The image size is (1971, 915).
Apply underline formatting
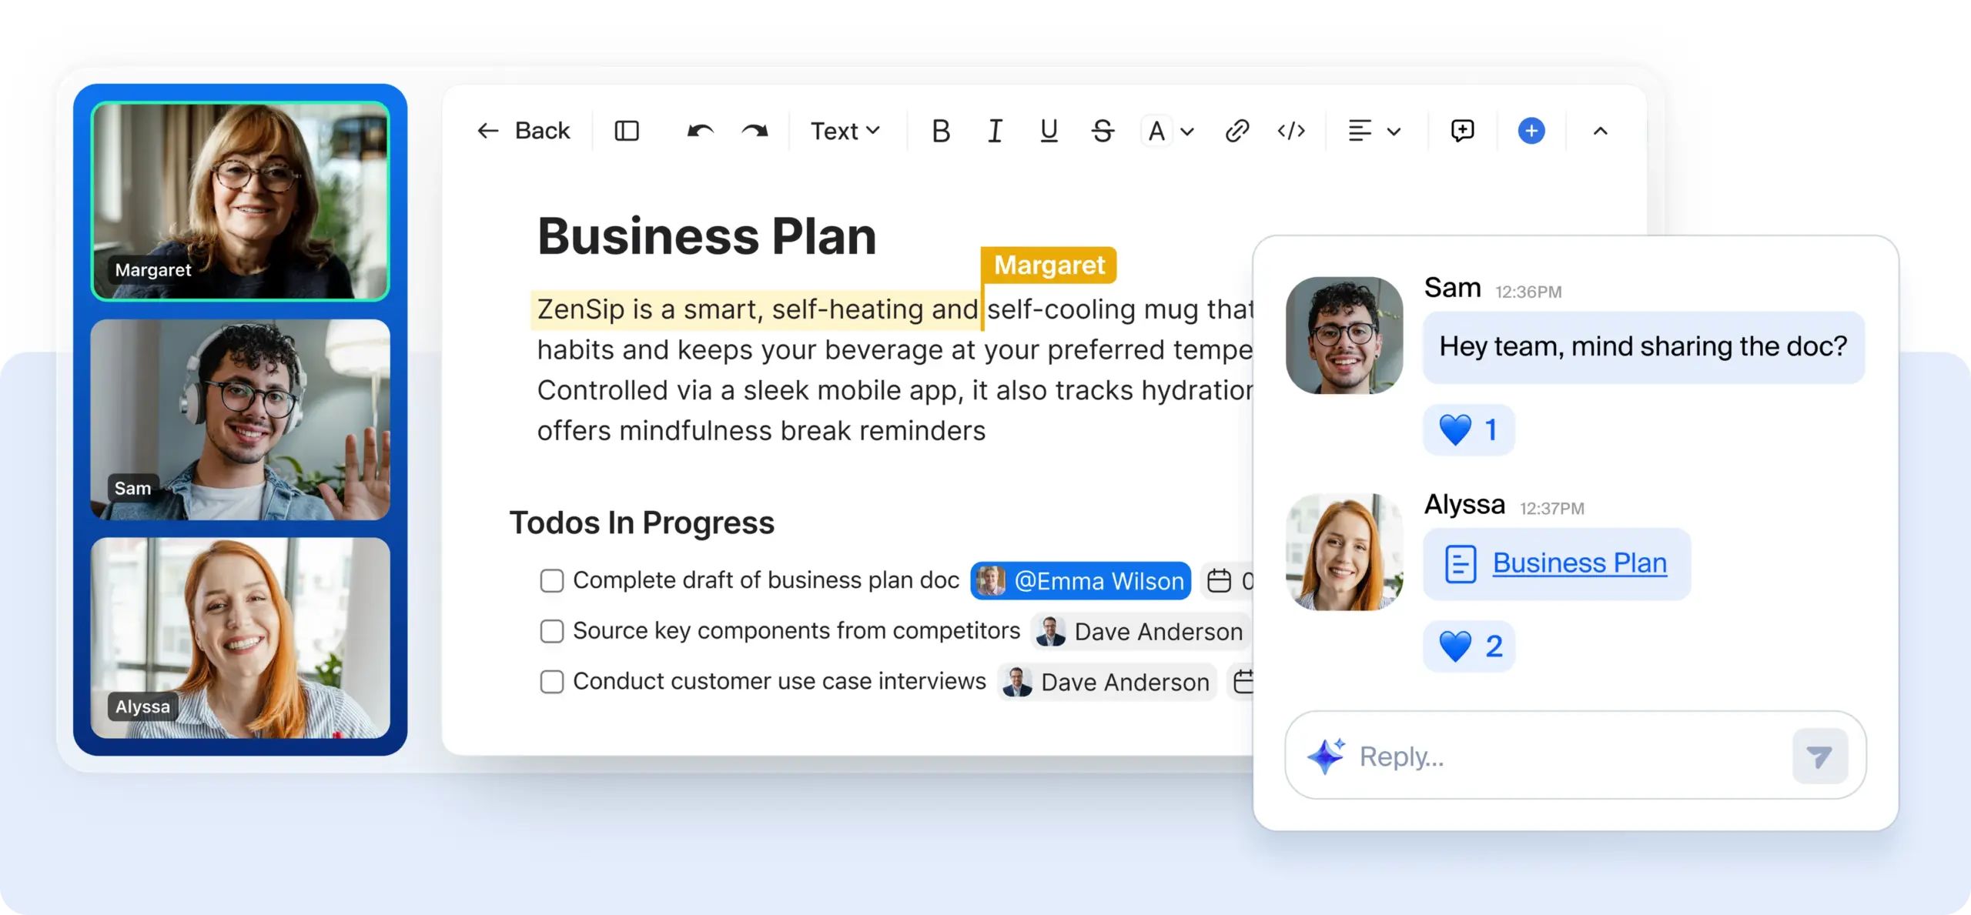(x=1049, y=131)
